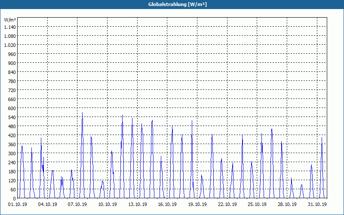Image resolution: width=344 pixels, height=215 pixels.
Task: Click the 660 y-axis value
Action: [x=12, y=99]
